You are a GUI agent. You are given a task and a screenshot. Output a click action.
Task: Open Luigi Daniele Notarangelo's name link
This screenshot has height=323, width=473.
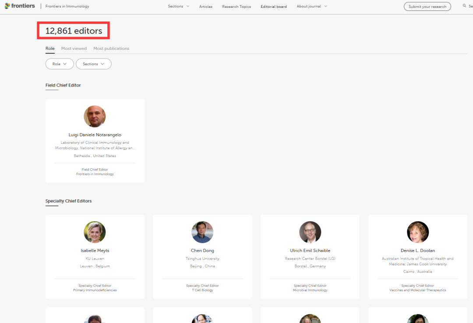pos(95,135)
